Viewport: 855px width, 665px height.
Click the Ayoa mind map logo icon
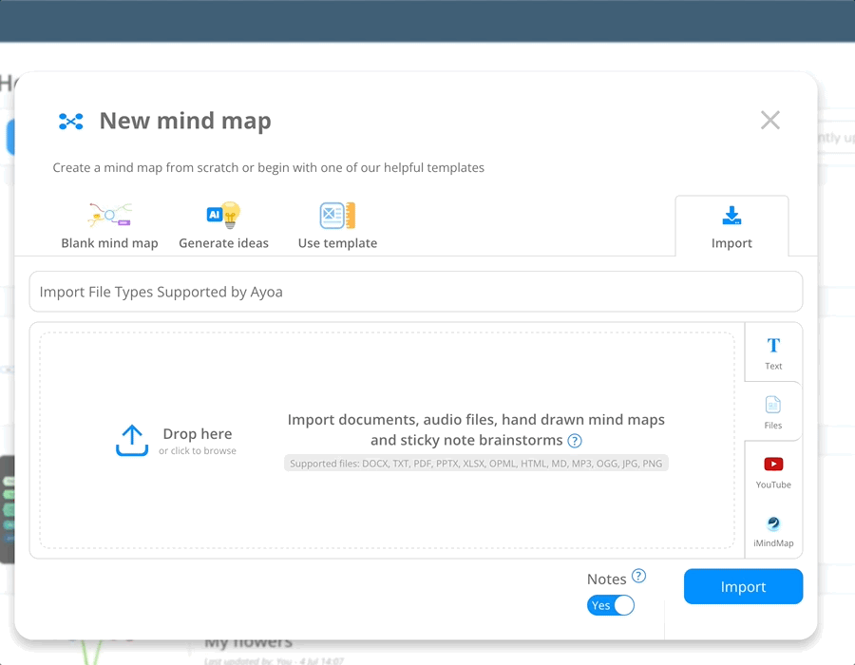click(71, 121)
